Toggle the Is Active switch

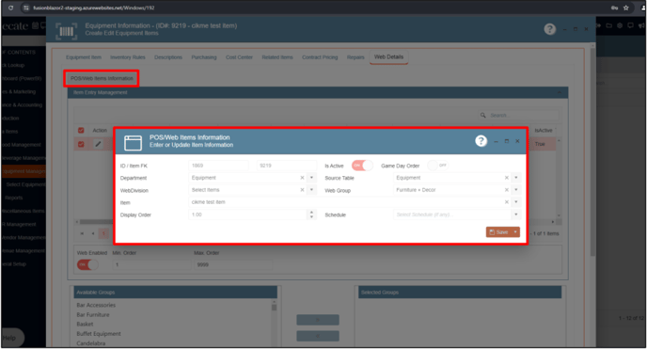(362, 166)
